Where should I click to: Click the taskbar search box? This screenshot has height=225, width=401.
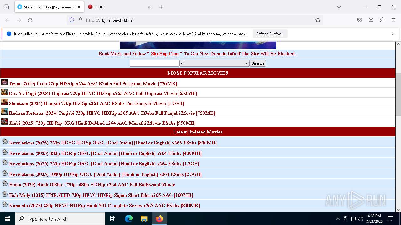(60, 219)
